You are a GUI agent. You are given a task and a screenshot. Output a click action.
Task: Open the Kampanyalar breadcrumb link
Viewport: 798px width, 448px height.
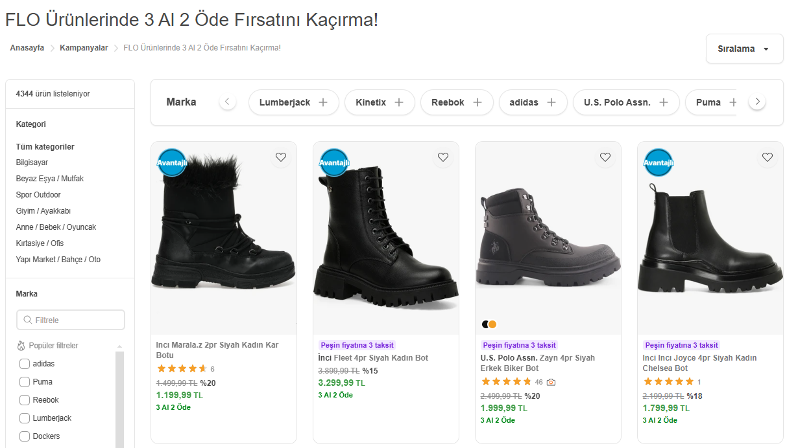[84, 48]
